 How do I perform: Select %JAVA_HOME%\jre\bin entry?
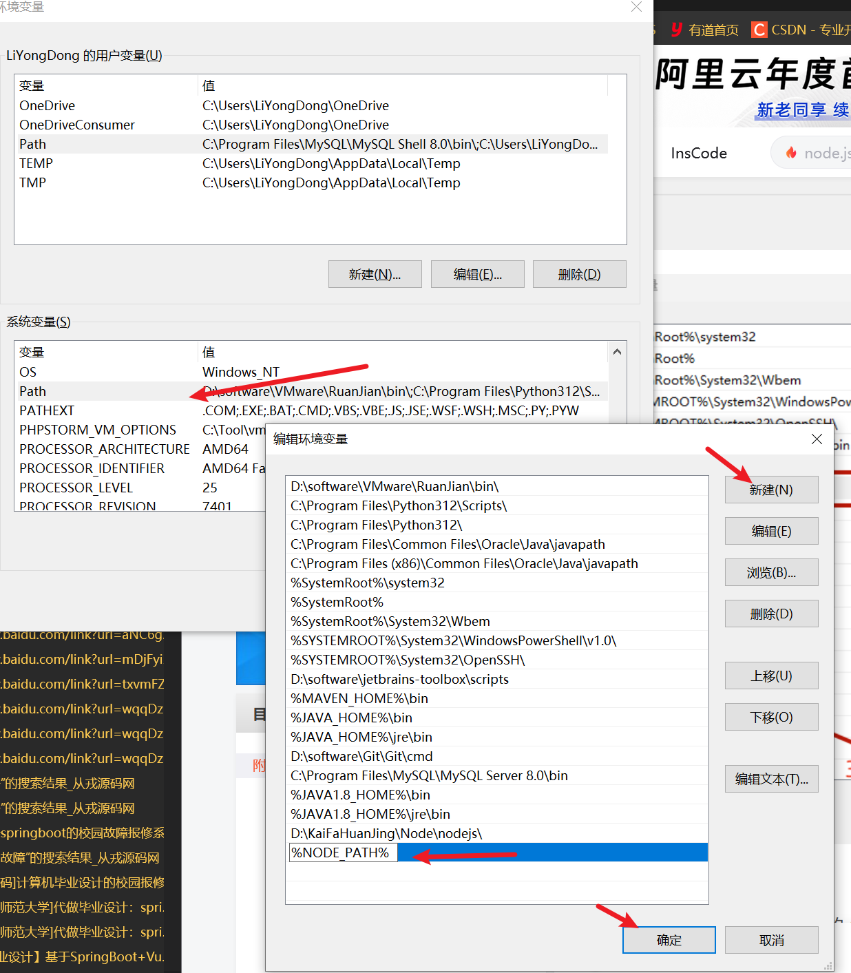(496, 737)
